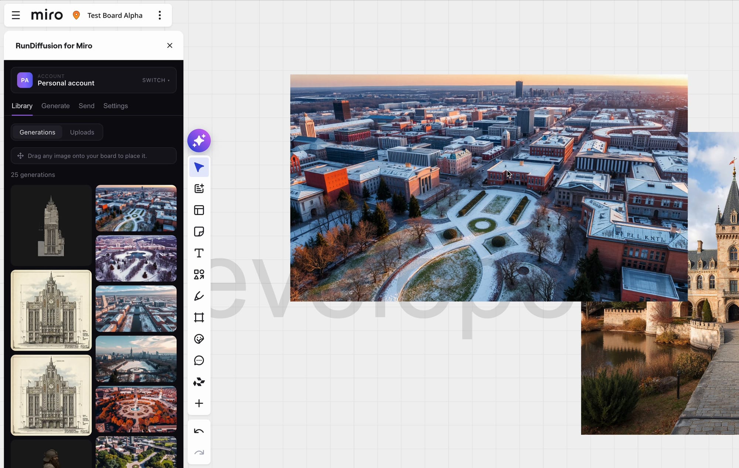Click the orange board pin icon
The height and width of the screenshot is (468, 739).
(76, 15)
